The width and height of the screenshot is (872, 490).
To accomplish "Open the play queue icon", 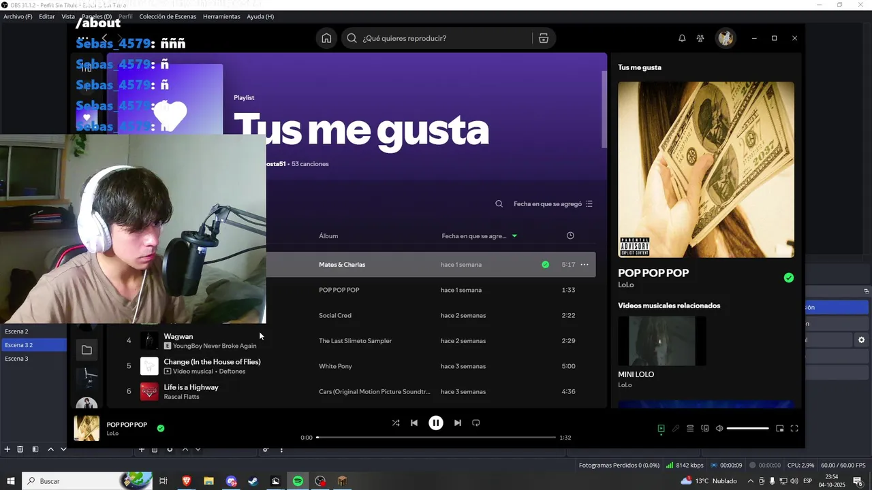I will click(690, 428).
